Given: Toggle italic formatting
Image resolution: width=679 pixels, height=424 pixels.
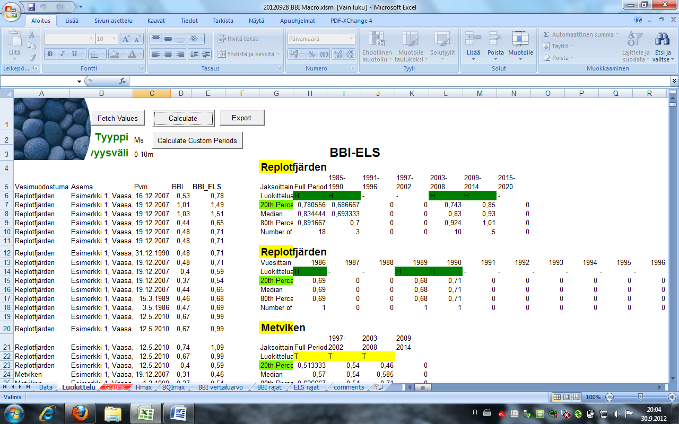Looking at the screenshot, I should (62, 54).
